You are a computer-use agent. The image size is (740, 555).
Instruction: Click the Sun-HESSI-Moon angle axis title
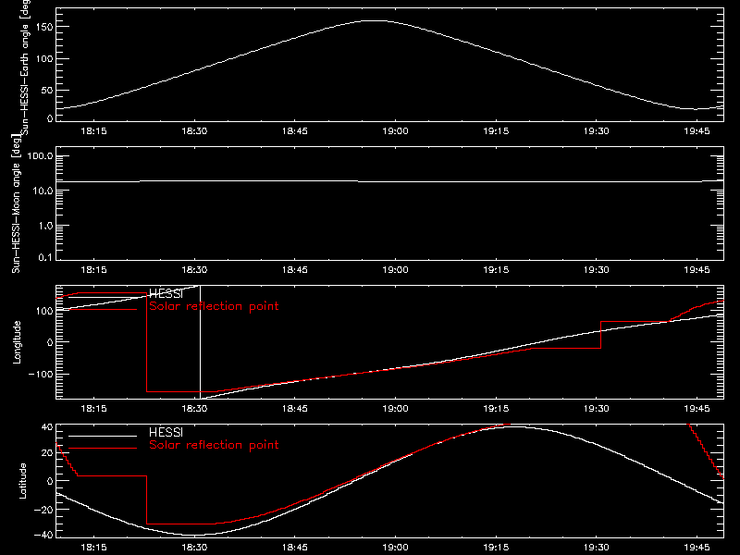[16, 203]
